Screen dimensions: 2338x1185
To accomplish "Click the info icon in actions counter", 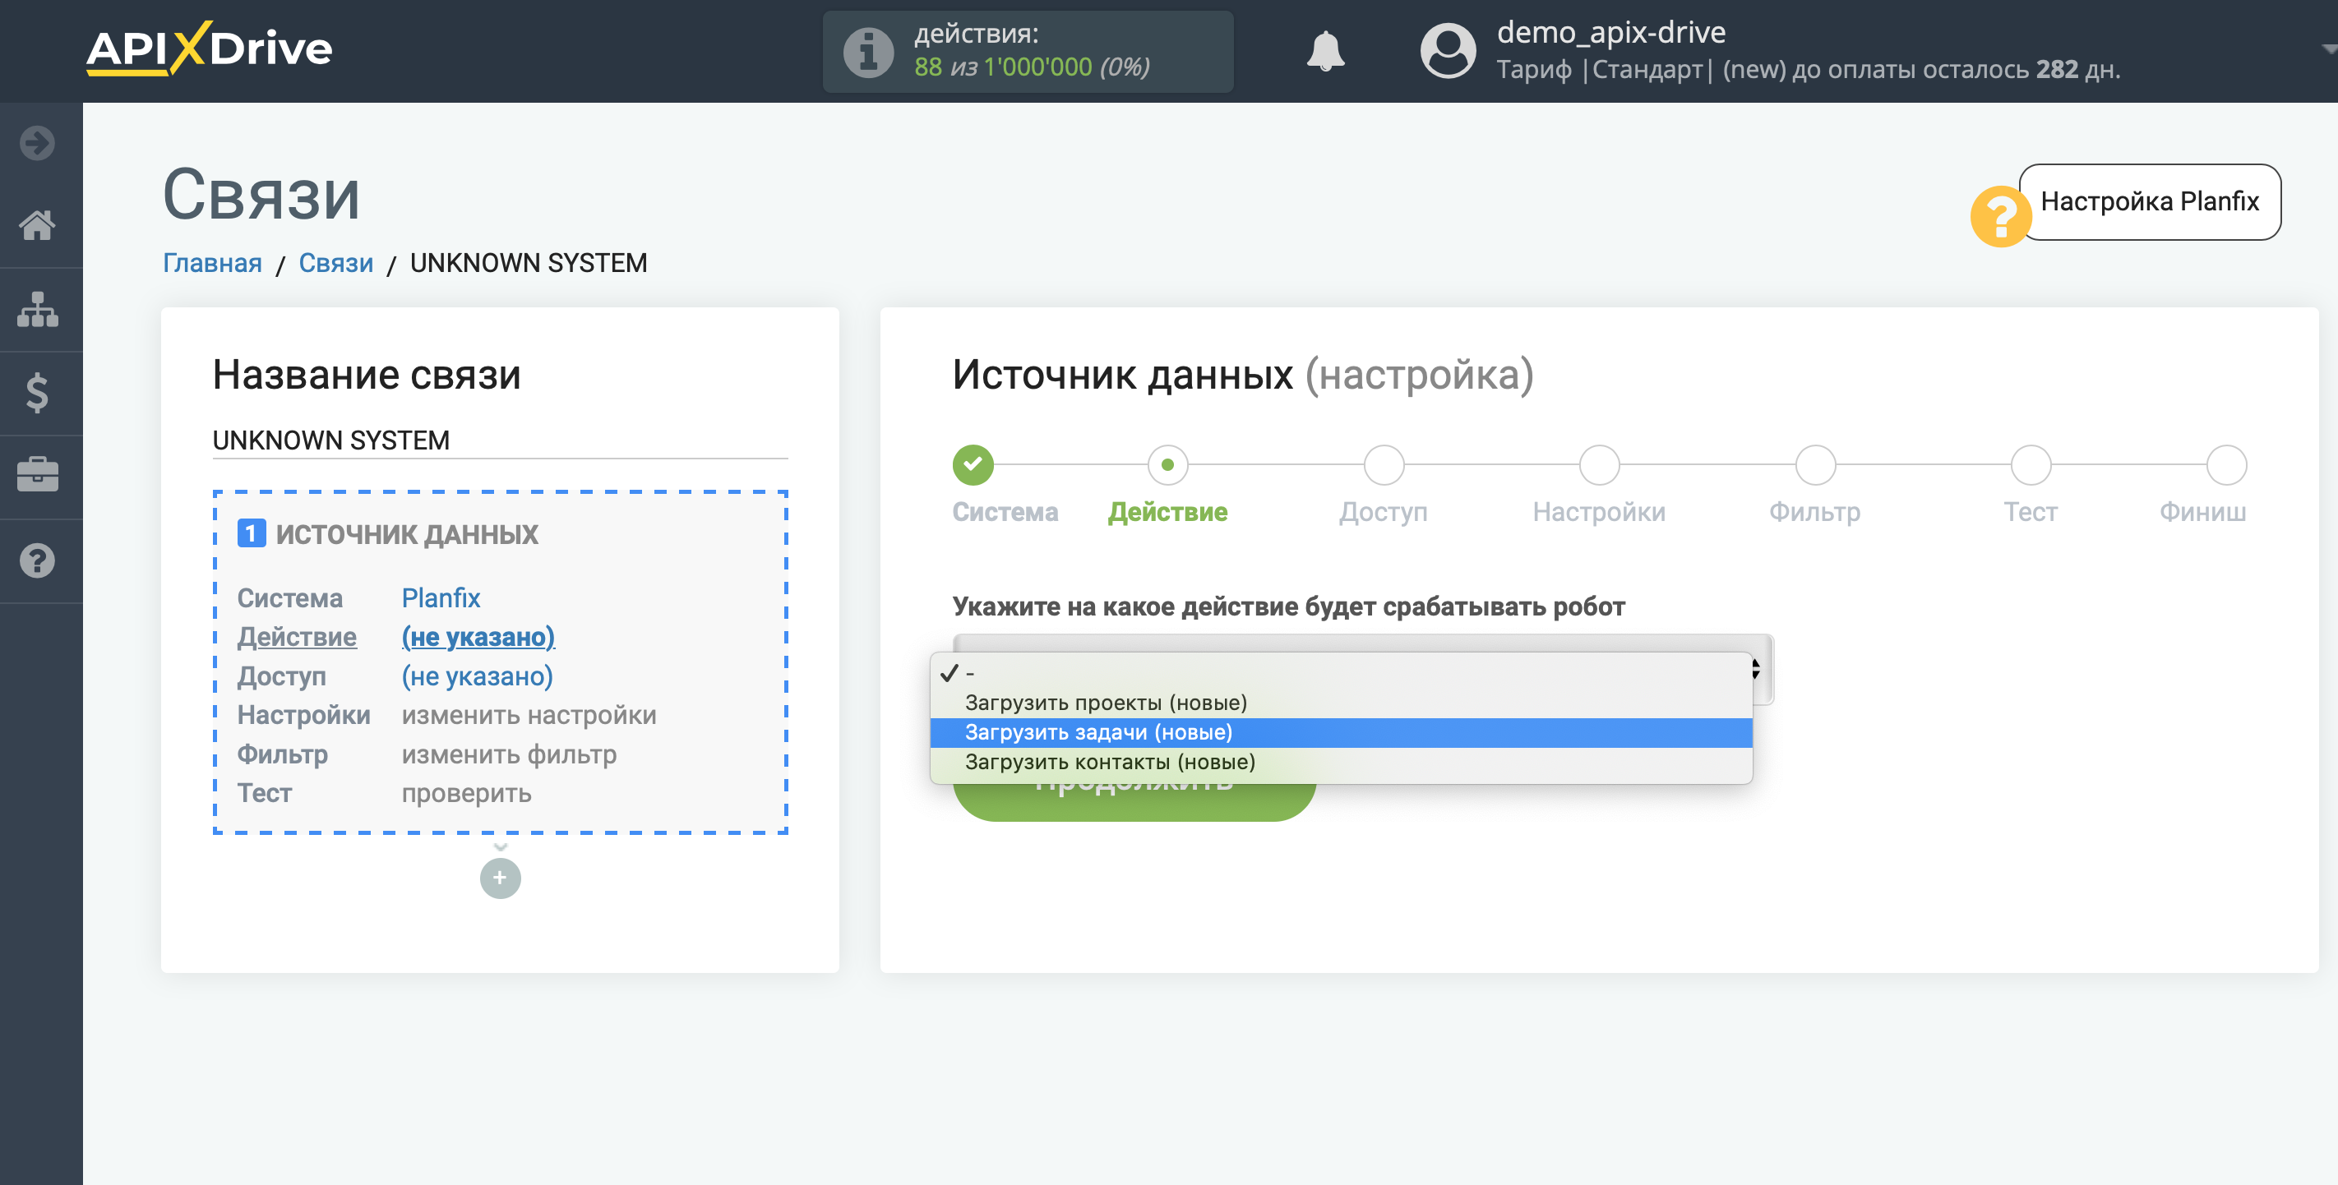I will [x=869, y=52].
